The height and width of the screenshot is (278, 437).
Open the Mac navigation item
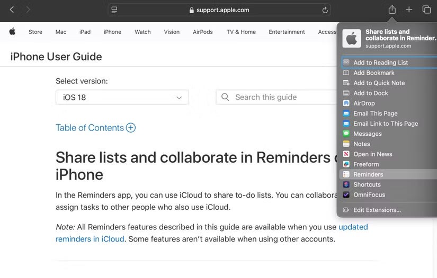pos(61,32)
